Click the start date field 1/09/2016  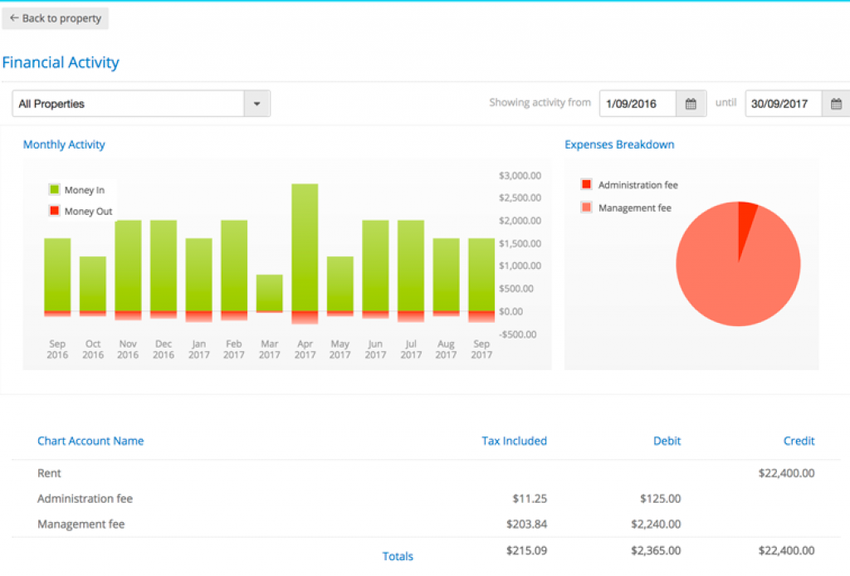[637, 104]
